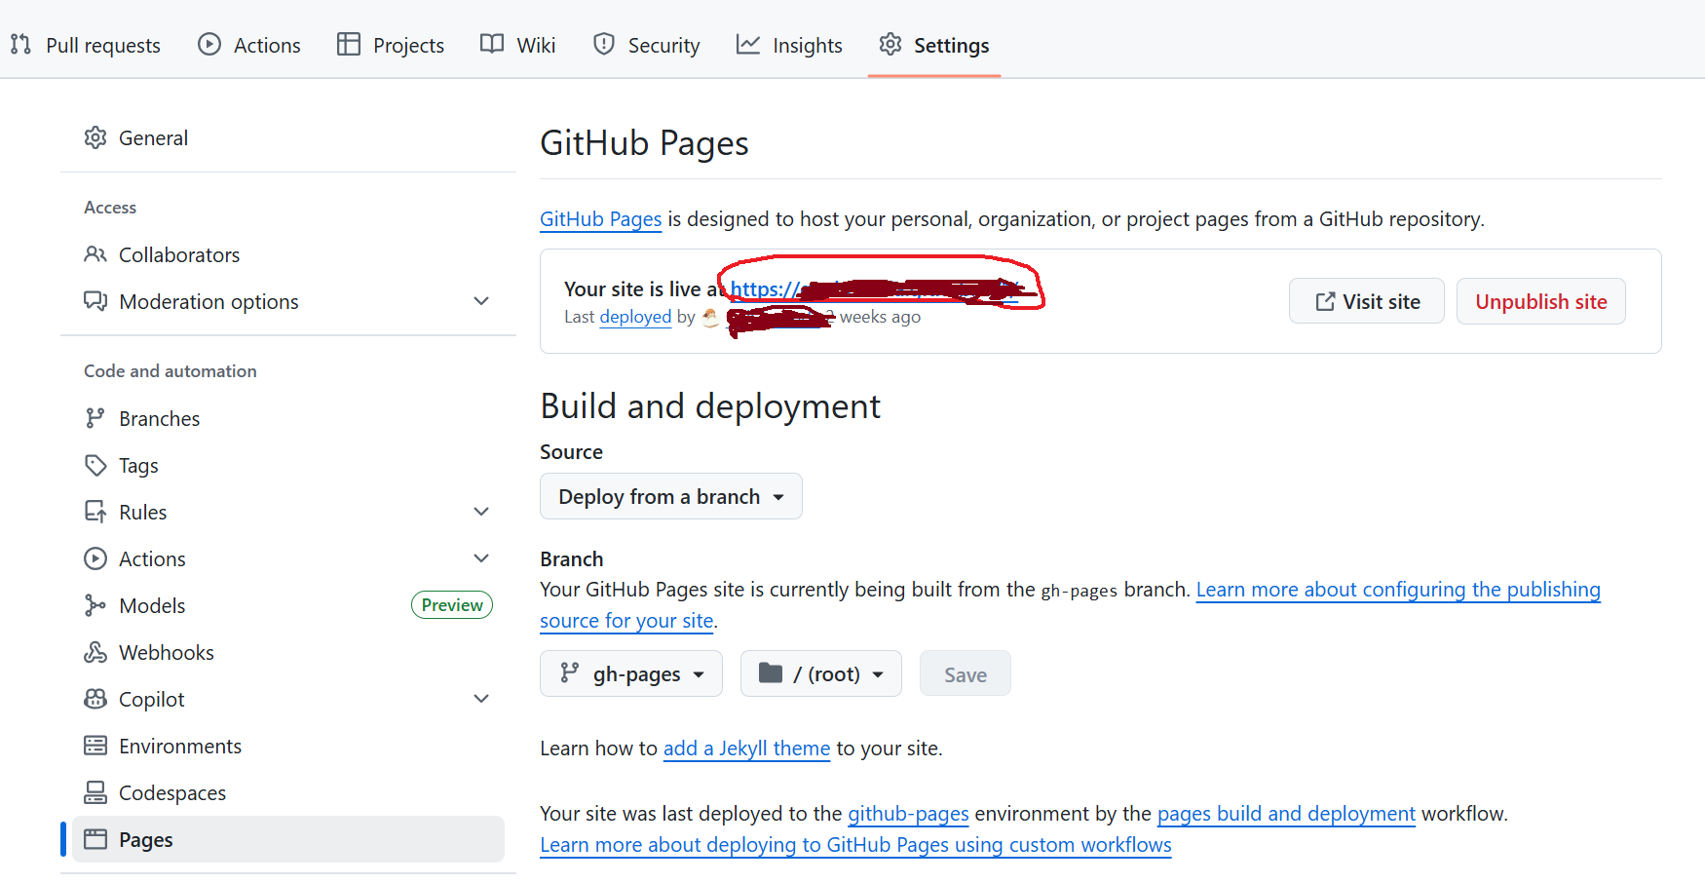Click the pull request icon in top nav
Screen dimensions: 1705x883
(x=20, y=45)
